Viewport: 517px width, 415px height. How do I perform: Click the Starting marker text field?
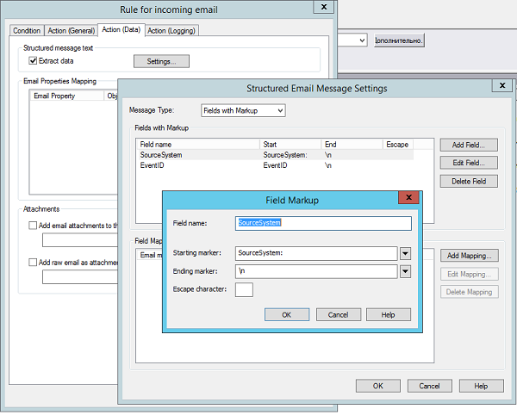316,253
